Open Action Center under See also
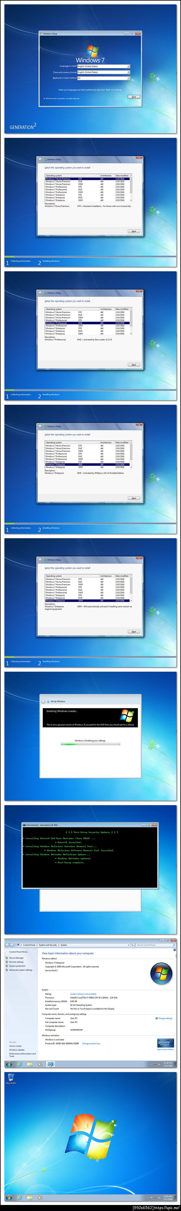 15,1046
